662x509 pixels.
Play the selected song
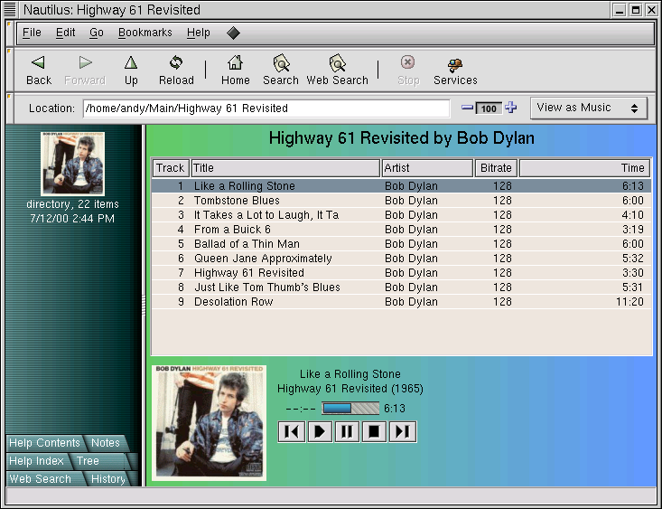pyautogui.click(x=319, y=431)
